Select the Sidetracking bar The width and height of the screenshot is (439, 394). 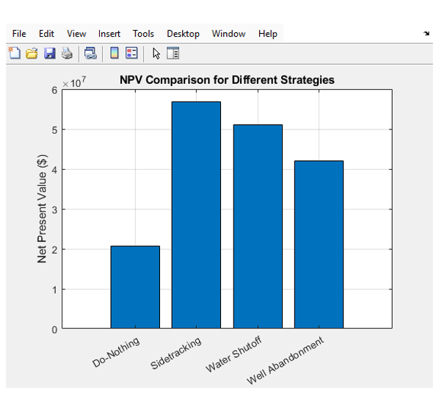pyautogui.click(x=196, y=215)
